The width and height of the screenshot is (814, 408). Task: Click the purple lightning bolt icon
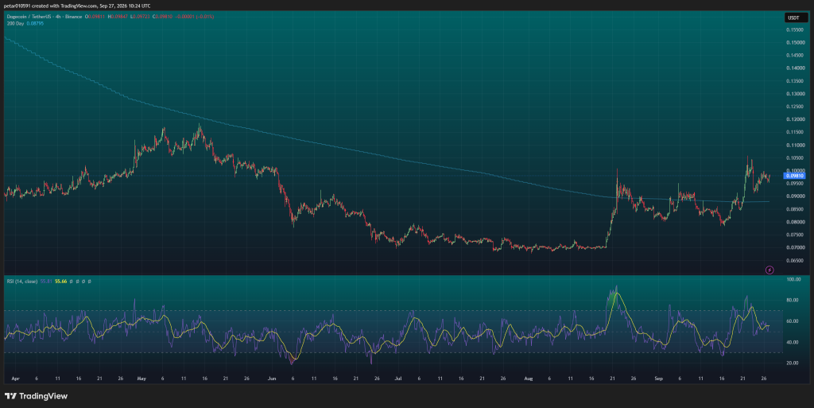pos(769,270)
